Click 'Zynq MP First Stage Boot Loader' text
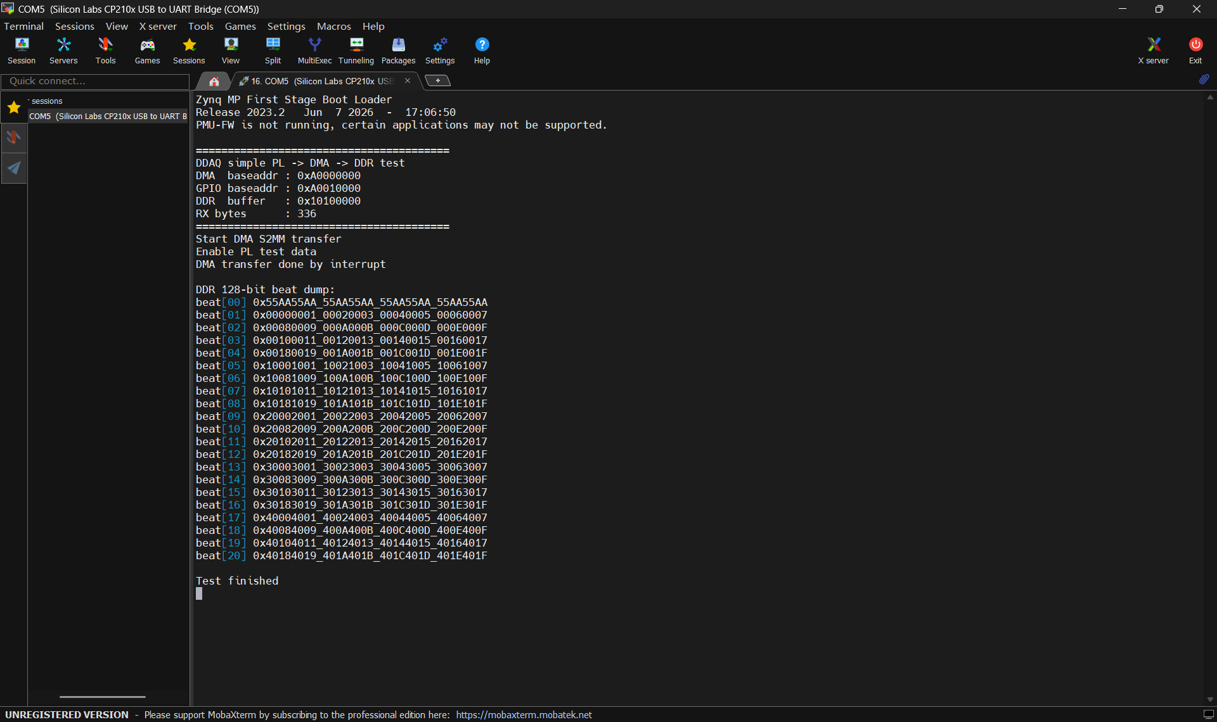The height and width of the screenshot is (722, 1217). tap(293, 99)
